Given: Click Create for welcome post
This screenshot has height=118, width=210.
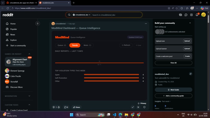Looking at the screenshot, I should coord(187,56).
